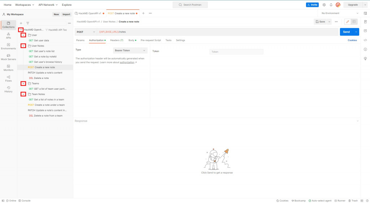Collapse the User folder
This screenshot has height=203, width=370.
click(x=23, y=35)
